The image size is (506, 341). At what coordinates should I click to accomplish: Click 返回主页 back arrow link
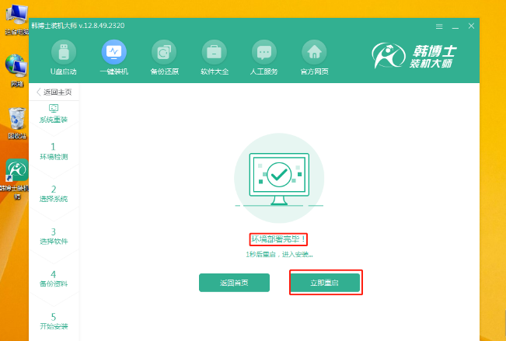point(54,92)
